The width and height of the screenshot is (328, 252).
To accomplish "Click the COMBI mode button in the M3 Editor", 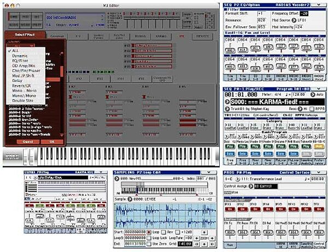I will pyautogui.click(x=14, y=16).
